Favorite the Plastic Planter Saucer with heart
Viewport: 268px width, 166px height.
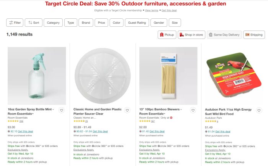point(127,111)
